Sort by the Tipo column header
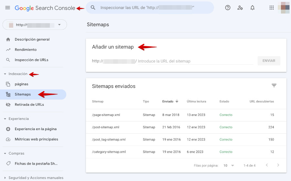This screenshot has height=181, width=291. click(x=146, y=101)
